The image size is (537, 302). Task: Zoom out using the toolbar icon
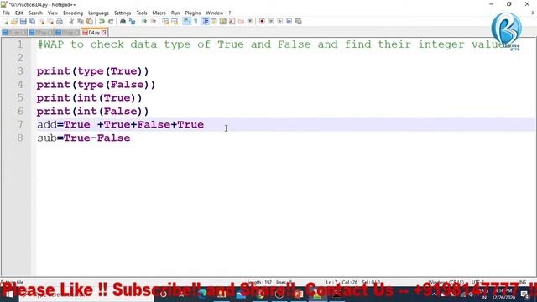(x=154, y=21)
